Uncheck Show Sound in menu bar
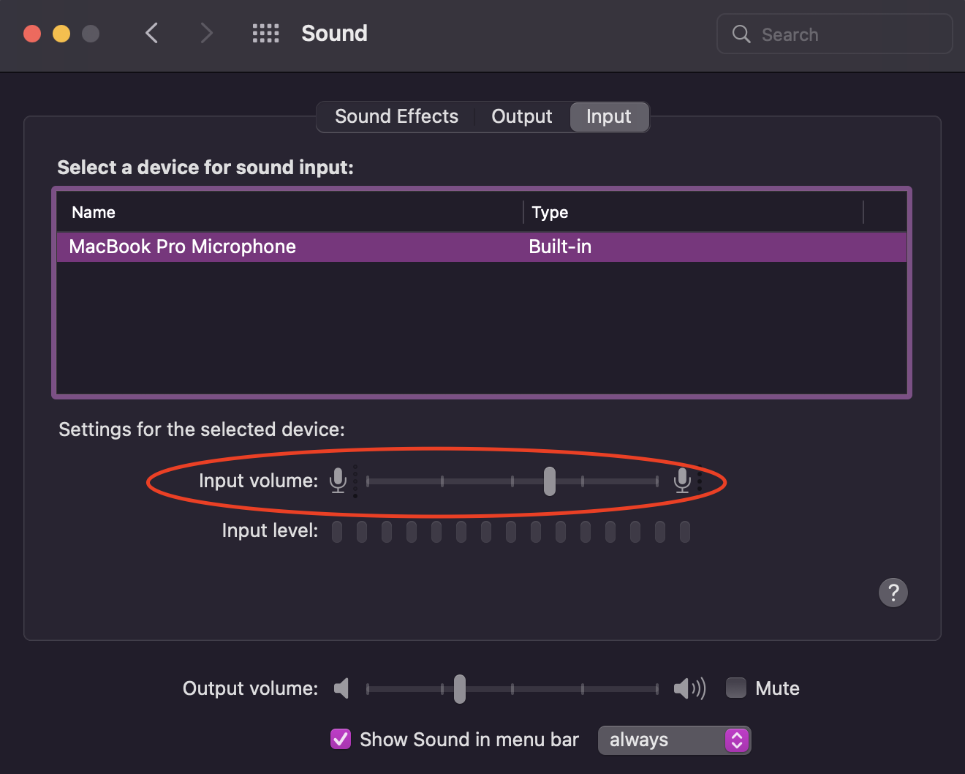 (x=341, y=740)
